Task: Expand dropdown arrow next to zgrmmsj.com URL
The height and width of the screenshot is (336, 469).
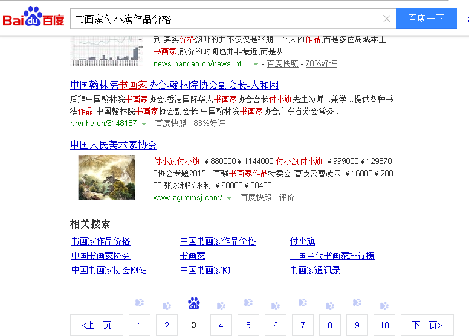Action: click(229, 198)
